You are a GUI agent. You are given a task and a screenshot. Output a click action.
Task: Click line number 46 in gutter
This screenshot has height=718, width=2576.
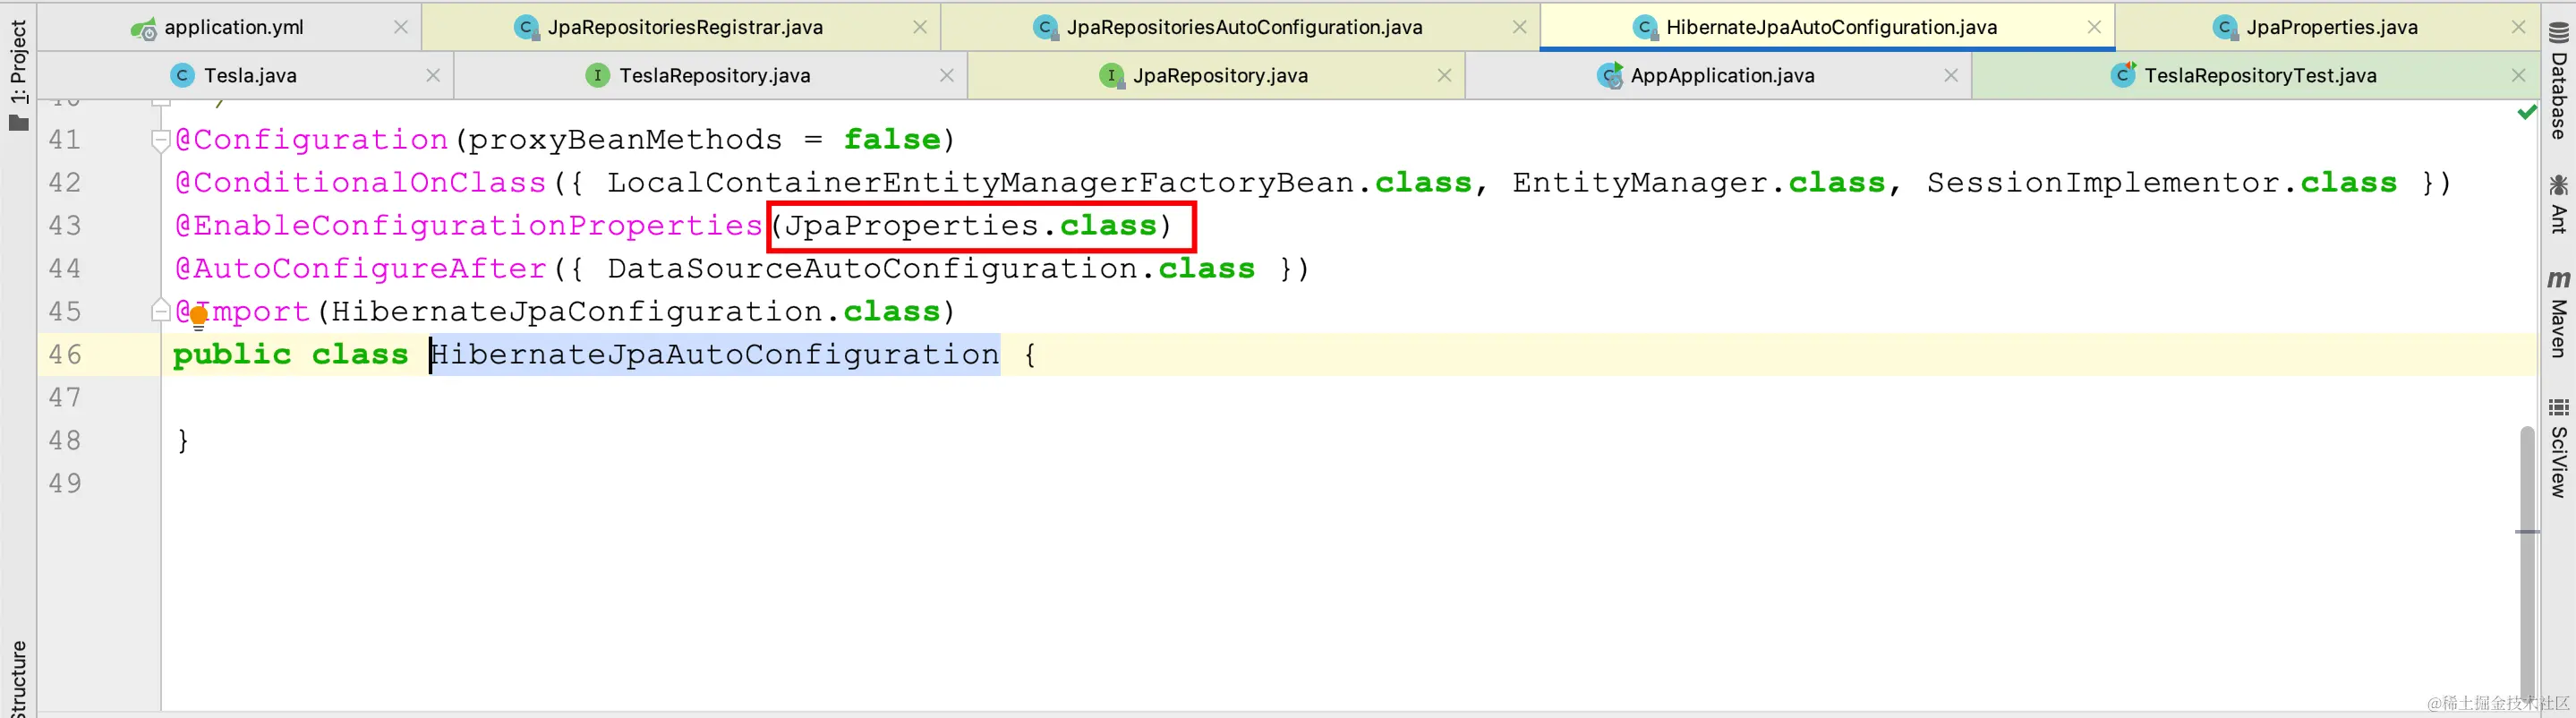point(65,355)
